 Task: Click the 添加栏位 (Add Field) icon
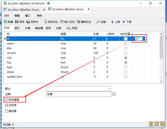coord(45,22)
